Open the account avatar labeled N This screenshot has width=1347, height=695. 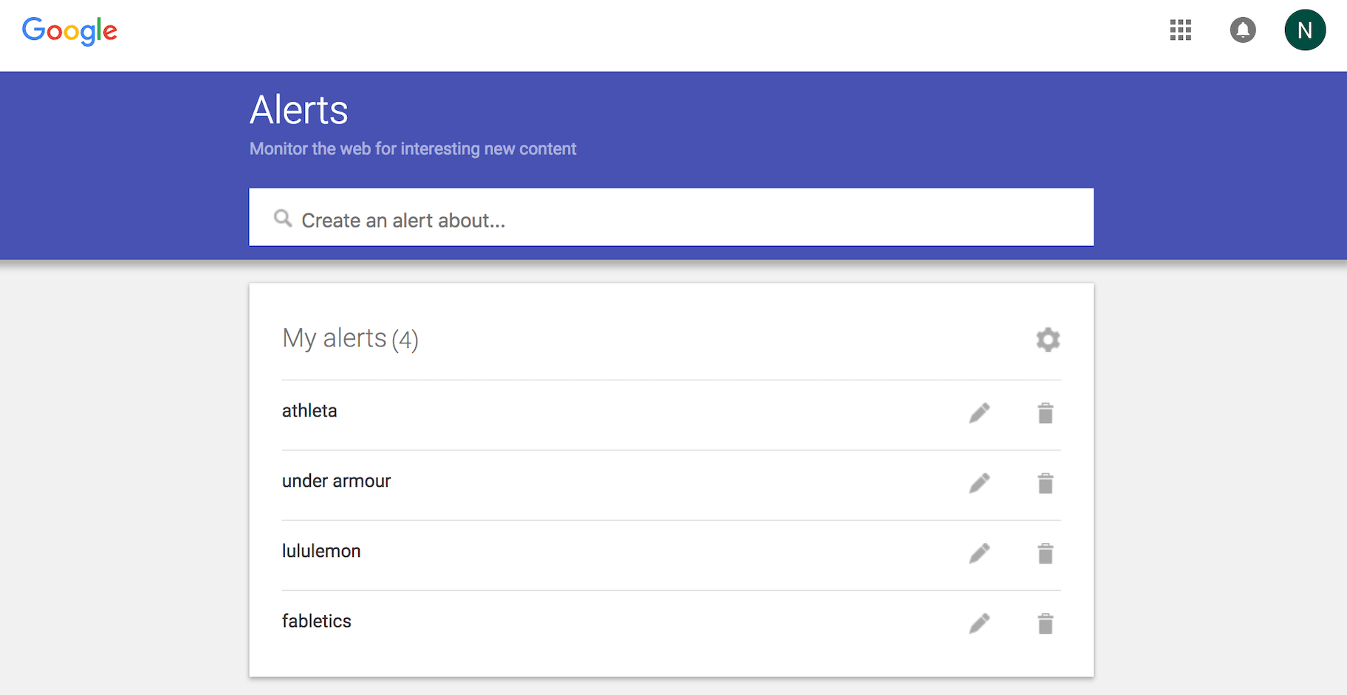(1304, 30)
